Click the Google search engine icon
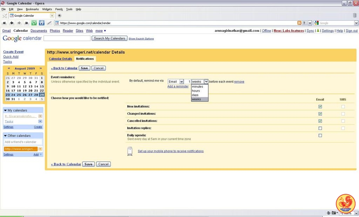Image resolution: width=359 pixels, height=217 pixels. tap(317, 23)
